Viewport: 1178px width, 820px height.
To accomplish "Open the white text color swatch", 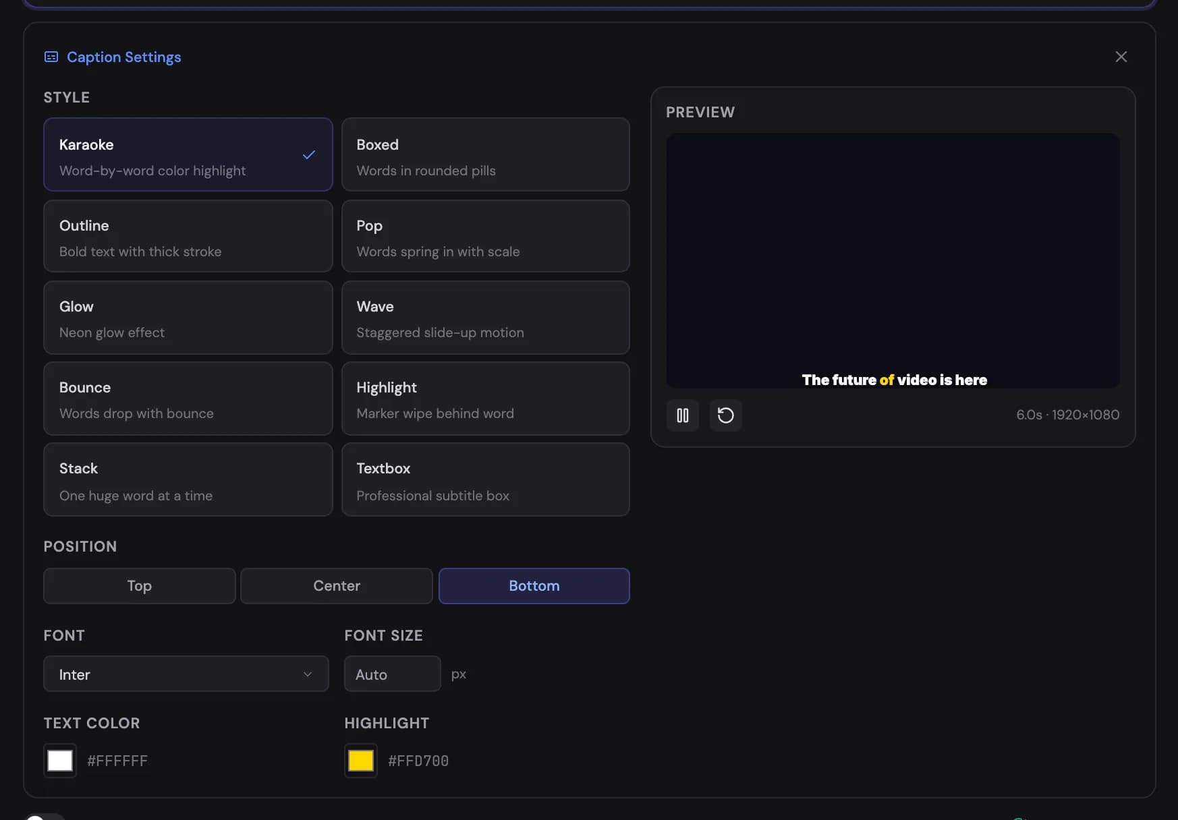I will 60,761.
